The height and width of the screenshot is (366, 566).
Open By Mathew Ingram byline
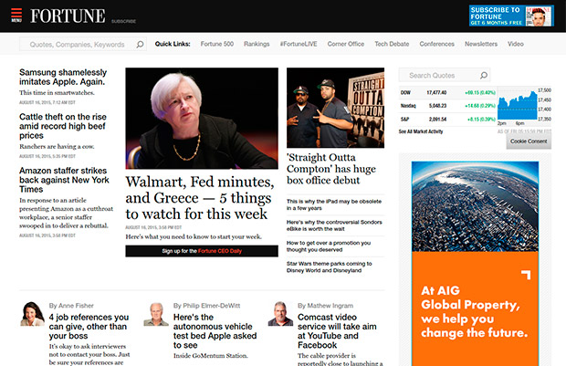[325, 306]
